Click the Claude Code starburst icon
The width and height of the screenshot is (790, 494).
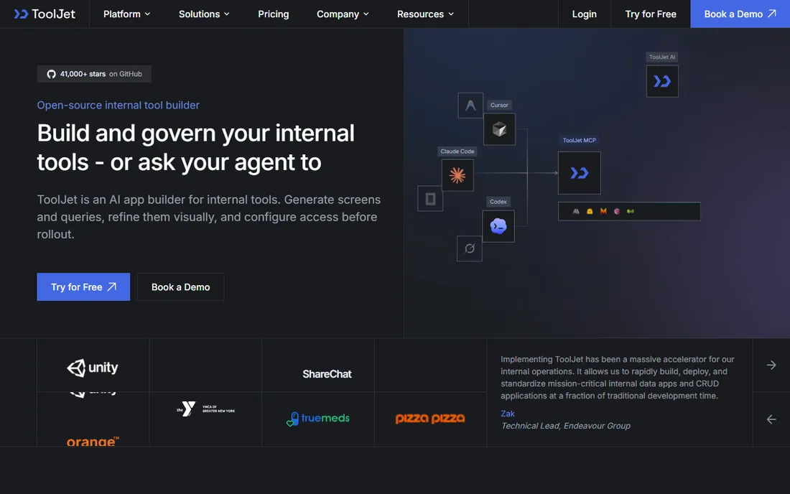pyautogui.click(x=457, y=175)
